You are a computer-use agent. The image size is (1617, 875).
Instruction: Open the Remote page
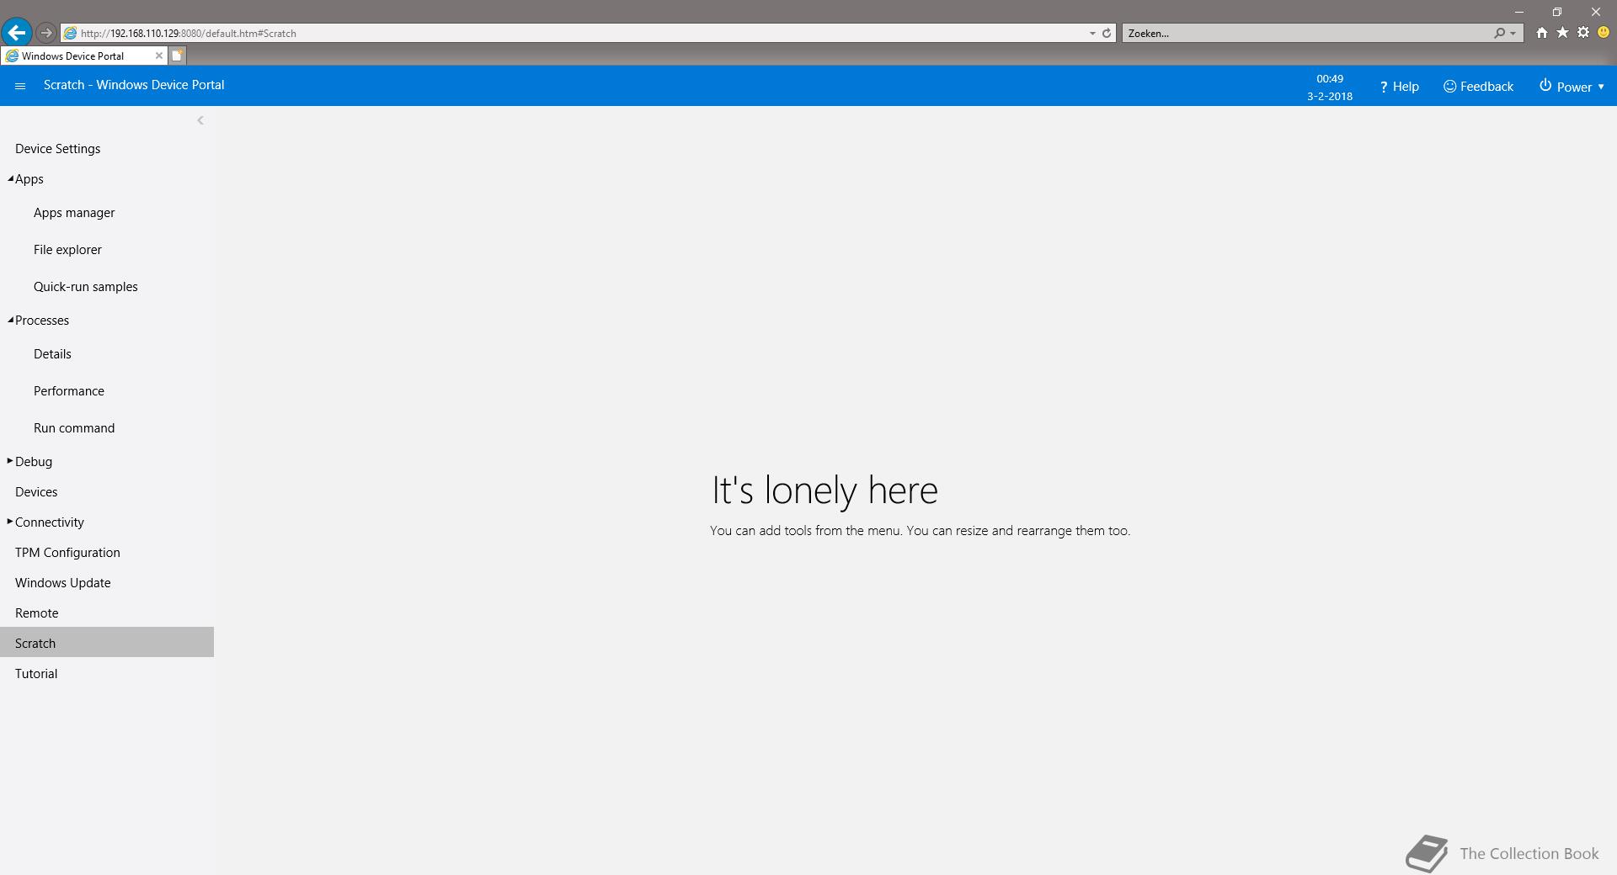tap(37, 613)
